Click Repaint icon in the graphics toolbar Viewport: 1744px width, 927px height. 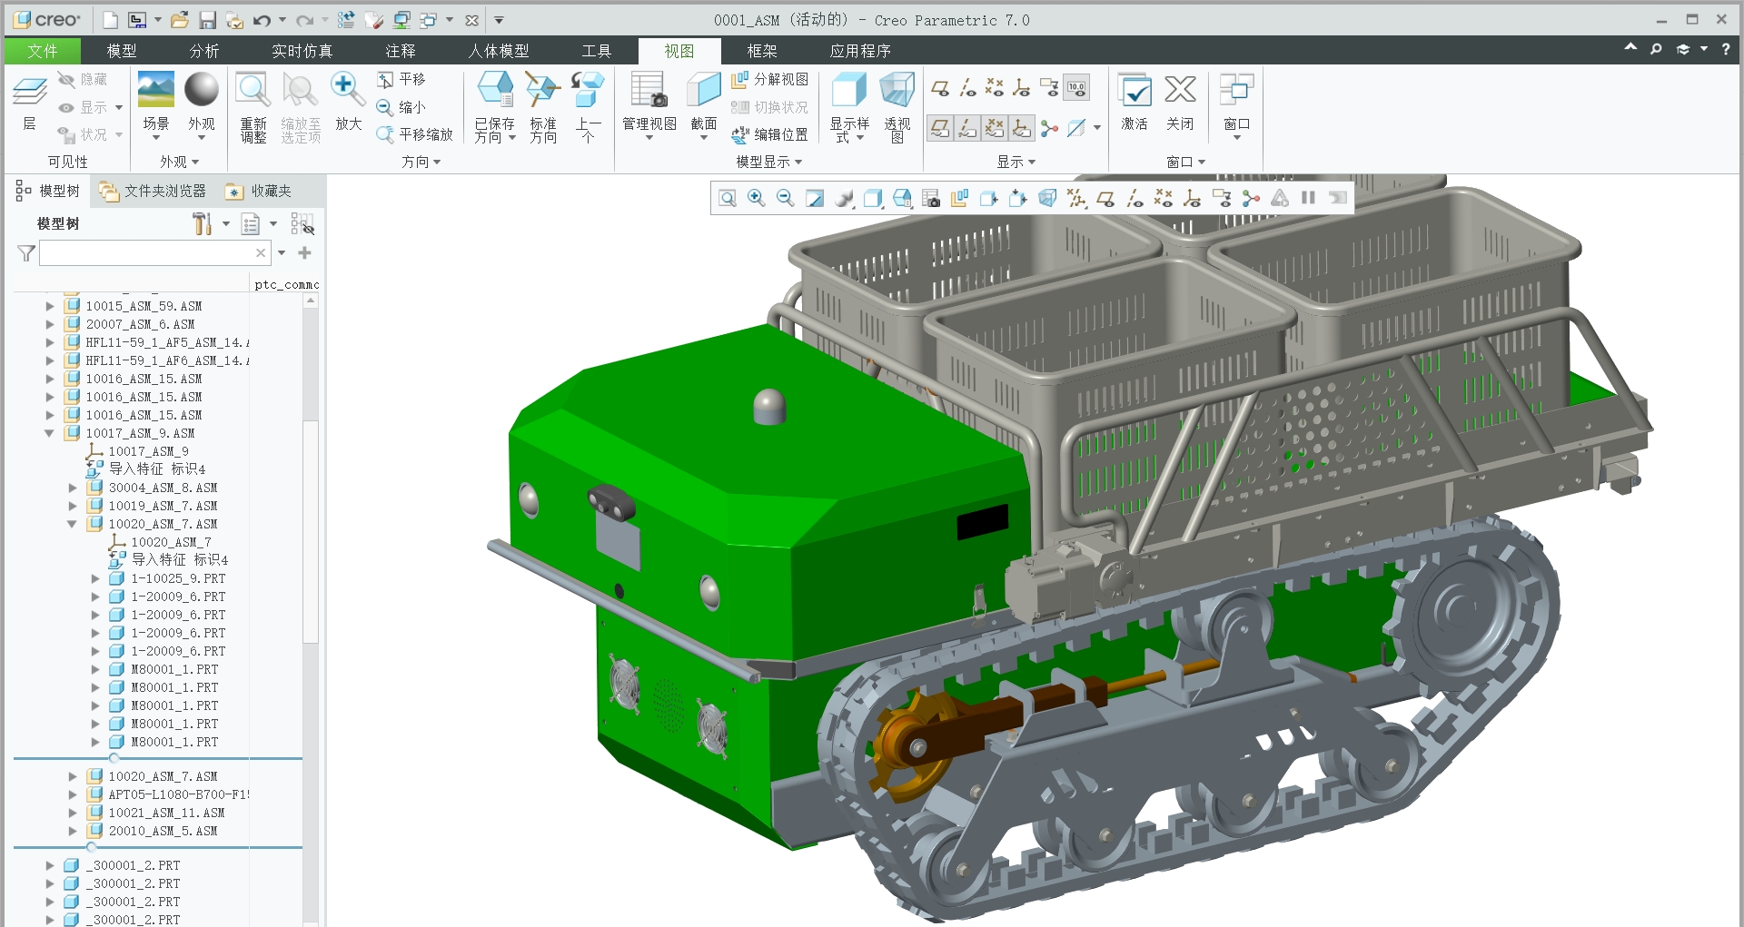pyautogui.click(x=815, y=198)
